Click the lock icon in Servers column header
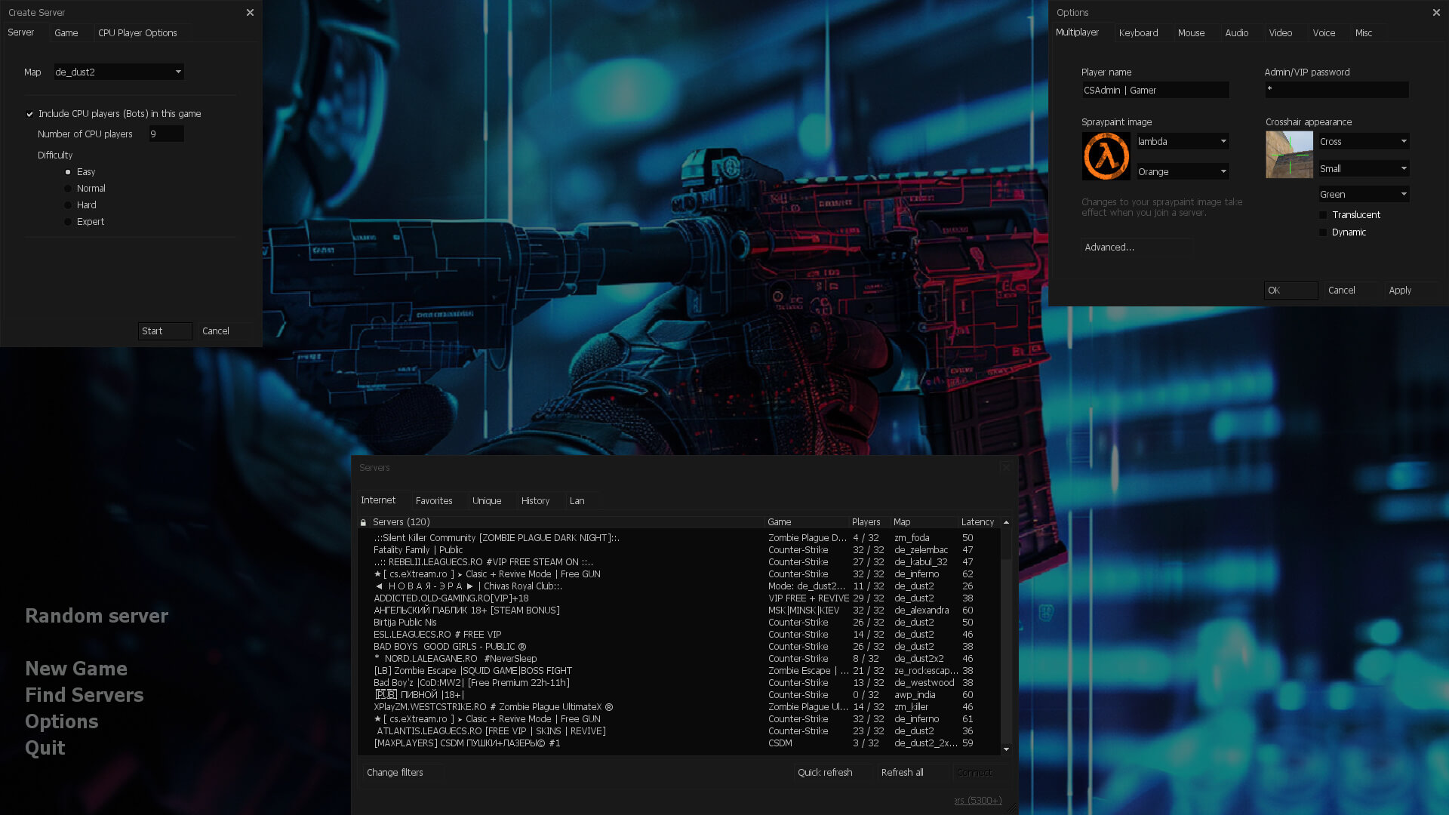The width and height of the screenshot is (1449, 815). pos(363,522)
